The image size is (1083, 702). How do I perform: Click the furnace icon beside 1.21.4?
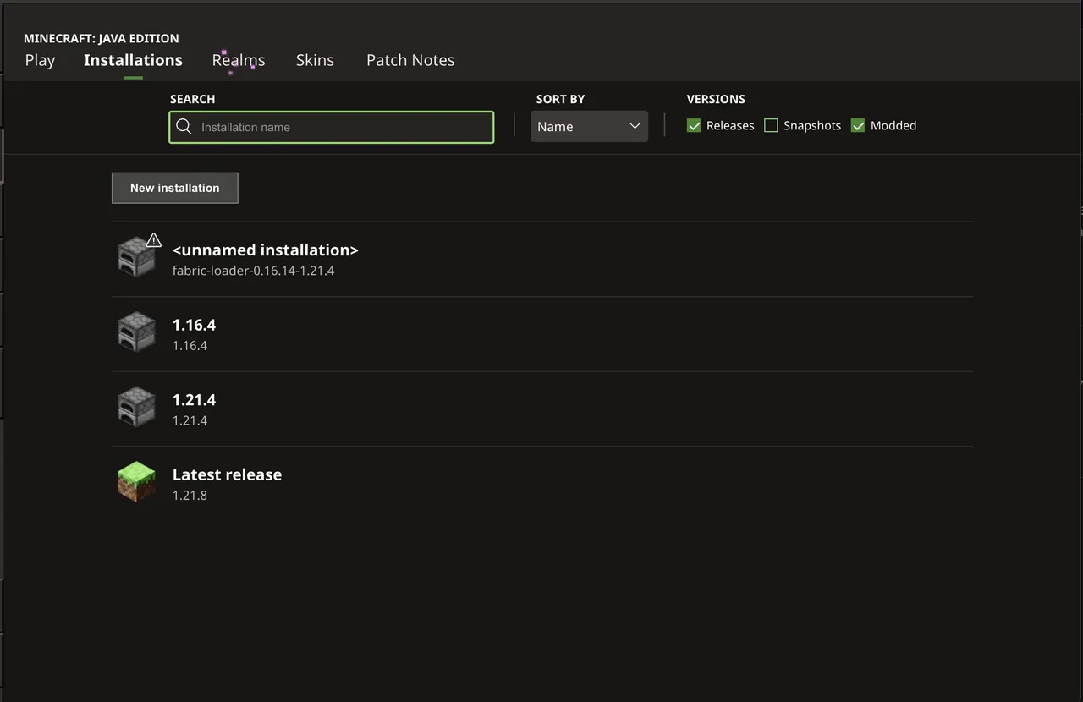tap(136, 407)
